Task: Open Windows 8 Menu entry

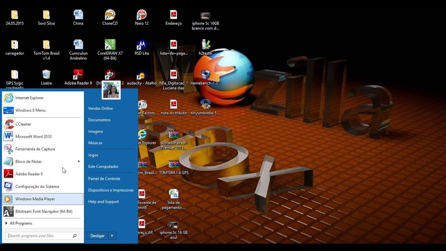Action: (x=43, y=111)
